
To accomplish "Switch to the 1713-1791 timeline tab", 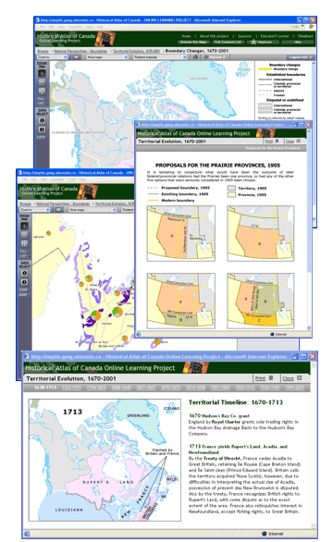I will click(71, 388).
